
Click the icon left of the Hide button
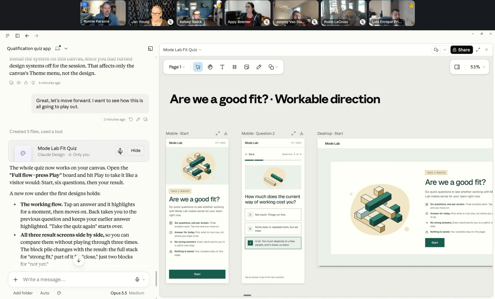[x=120, y=151]
